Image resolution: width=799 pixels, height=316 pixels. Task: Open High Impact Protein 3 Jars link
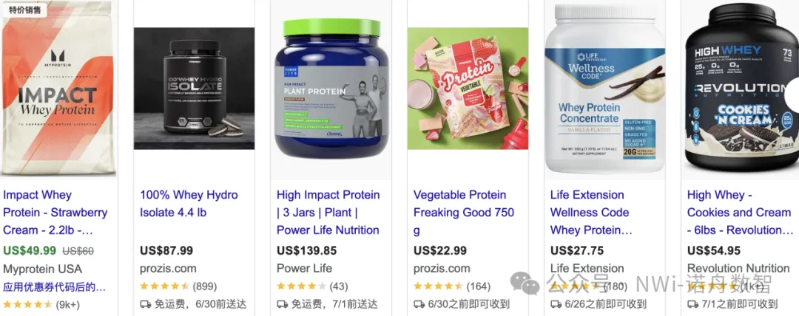[x=328, y=212]
